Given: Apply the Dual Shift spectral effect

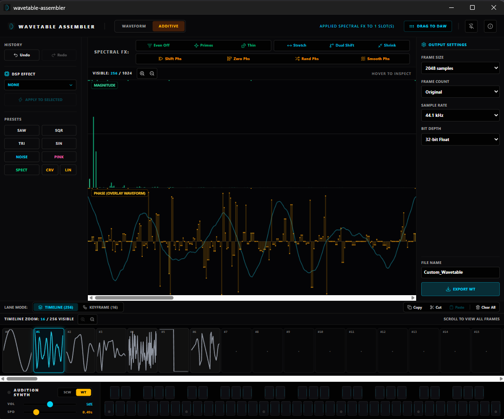Looking at the screenshot, I should click(342, 45).
